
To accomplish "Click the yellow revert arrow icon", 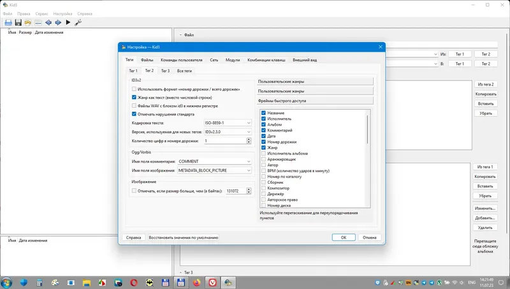I will click(28, 22).
